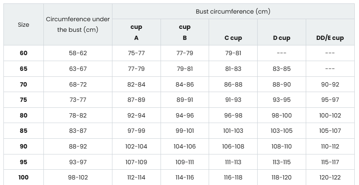This screenshot has width=359, height=185.
Task: Click the 93-97 under-bust cell
Action: pos(78,162)
